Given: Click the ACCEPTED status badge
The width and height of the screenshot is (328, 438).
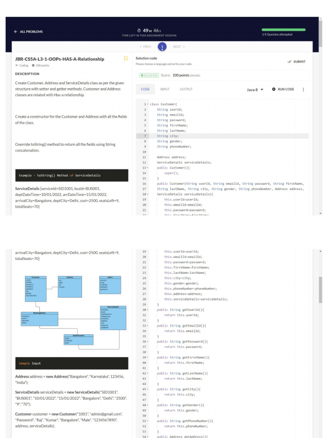Looking at the screenshot, I should click(149, 75).
